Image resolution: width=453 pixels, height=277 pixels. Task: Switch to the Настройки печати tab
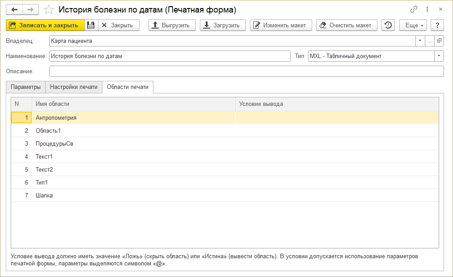click(74, 87)
